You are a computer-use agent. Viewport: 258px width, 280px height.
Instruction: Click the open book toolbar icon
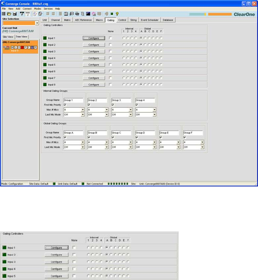[66, 14]
